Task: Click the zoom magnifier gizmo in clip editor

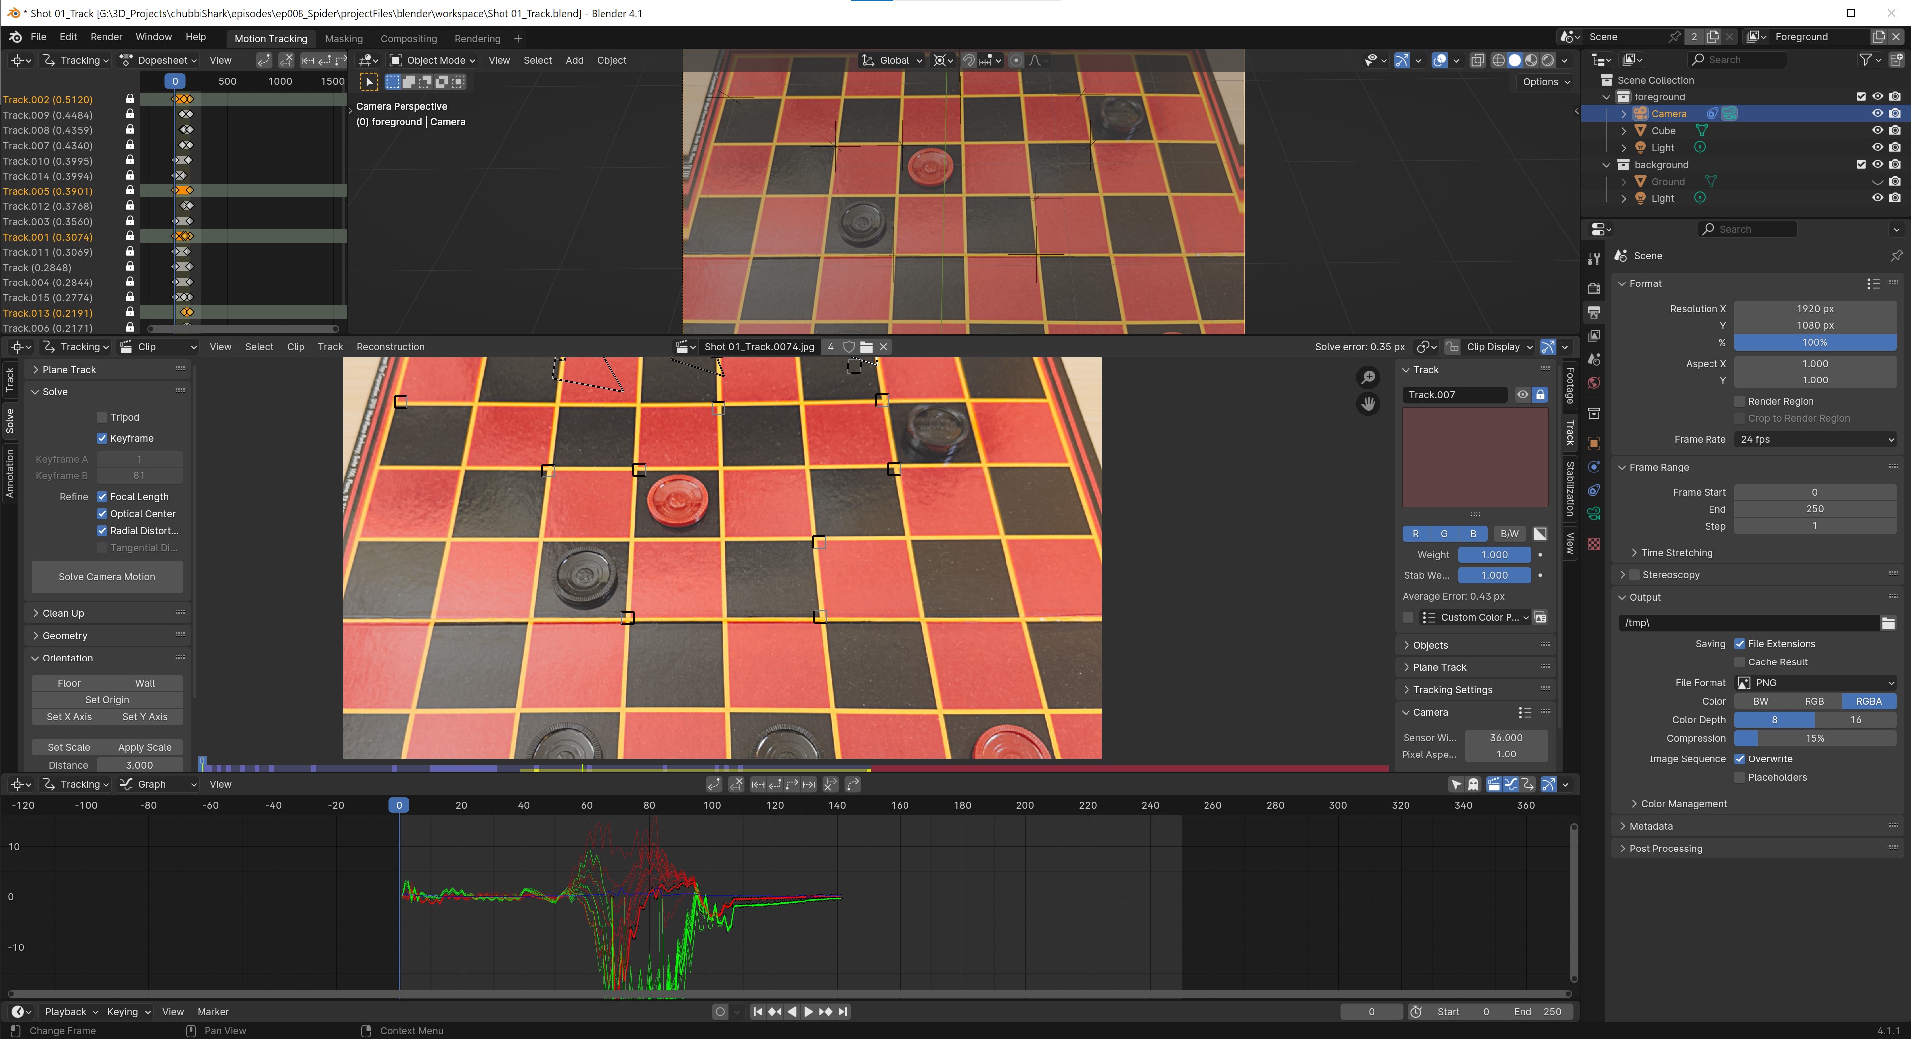Action: click(x=1368, y=378)
